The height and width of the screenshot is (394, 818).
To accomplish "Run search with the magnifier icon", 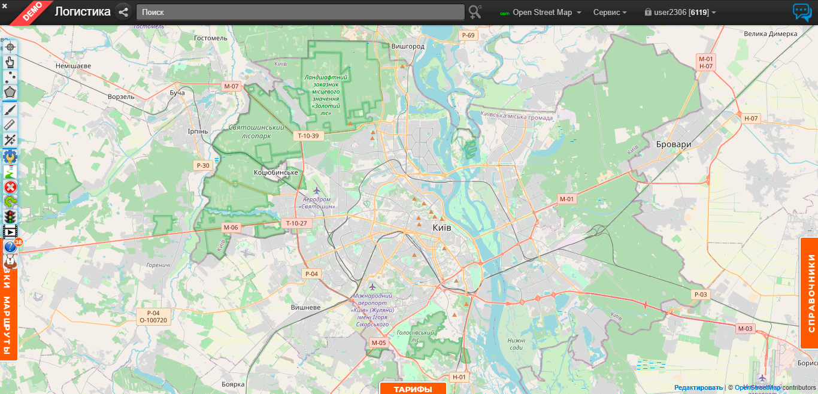I will pyautogui.click(x=475, y=12).
